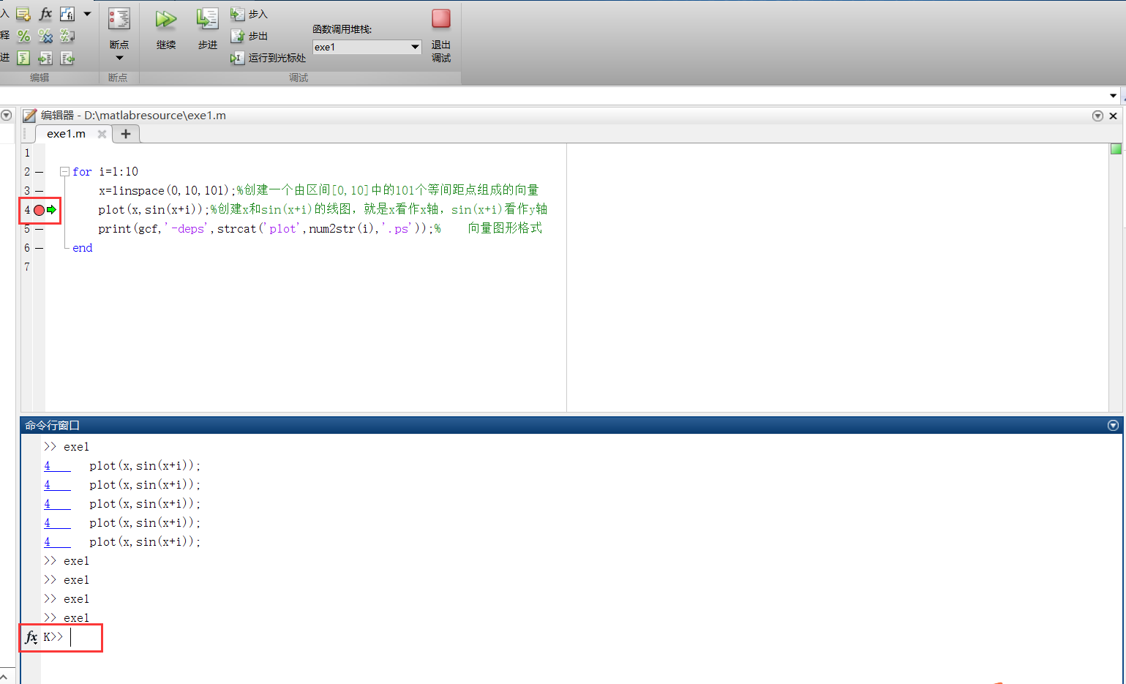The height and width of the screenshot is (684, 1126).
Task: Select the exe1.m editor tab
Action: 66,133
